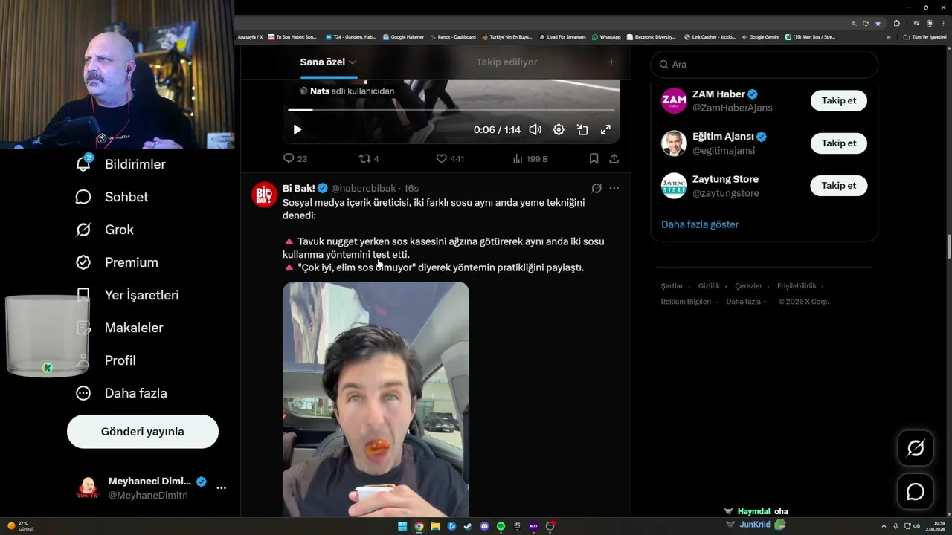Open the floating messages button
This screenshot has height=535, width=952.
(916, 492)
